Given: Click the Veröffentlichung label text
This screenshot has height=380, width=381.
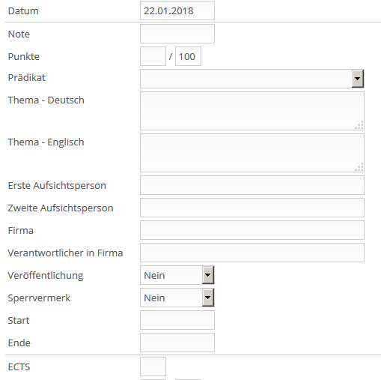Looking at the screenshot, I should tap(46, 276).
